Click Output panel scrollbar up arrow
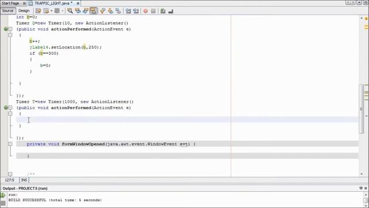Image resolution: width=369 pixels, height=208 pixels. (x=366, y=195)
